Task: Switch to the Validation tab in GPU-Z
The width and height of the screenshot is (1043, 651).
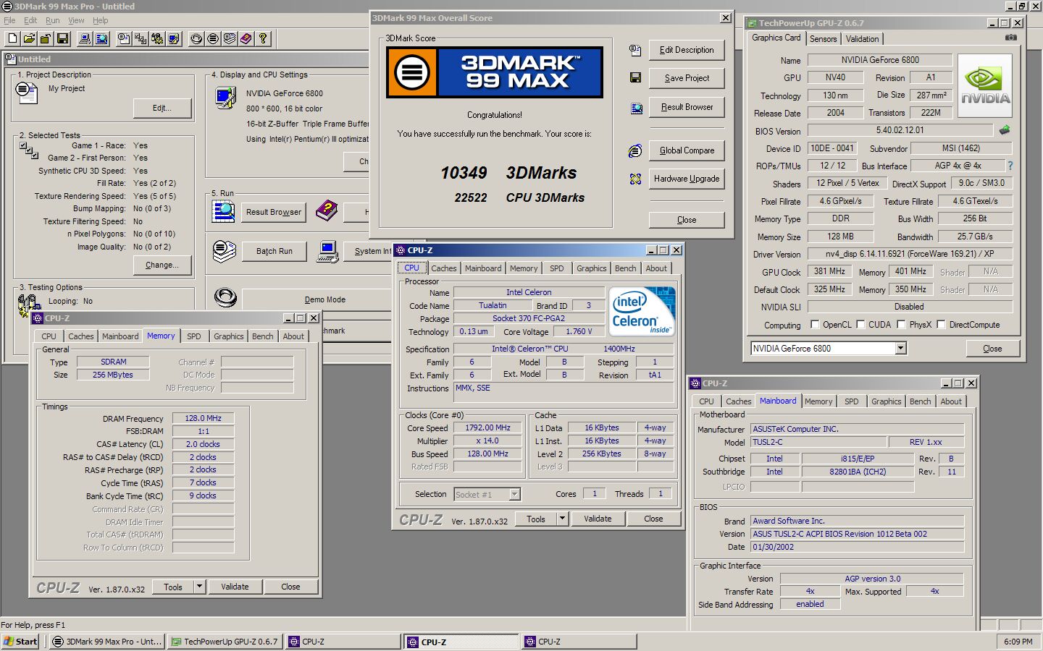Action: [862, 39]
